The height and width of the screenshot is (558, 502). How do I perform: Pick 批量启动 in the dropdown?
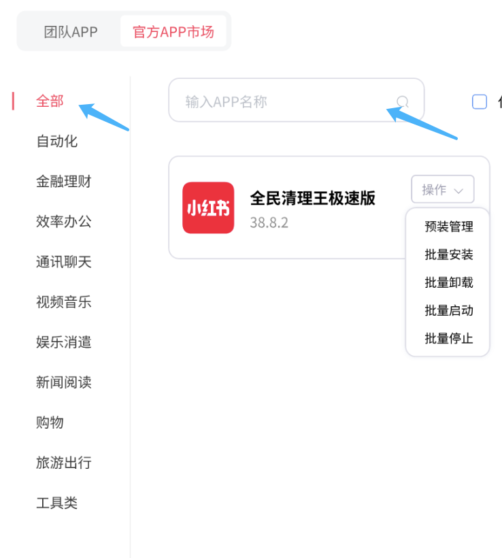click(x=449, y=310)
